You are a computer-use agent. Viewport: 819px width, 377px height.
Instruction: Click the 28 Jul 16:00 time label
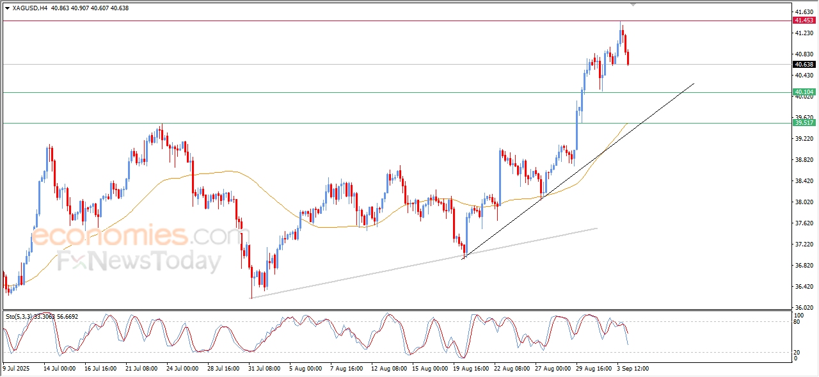(x=223, y=369)
